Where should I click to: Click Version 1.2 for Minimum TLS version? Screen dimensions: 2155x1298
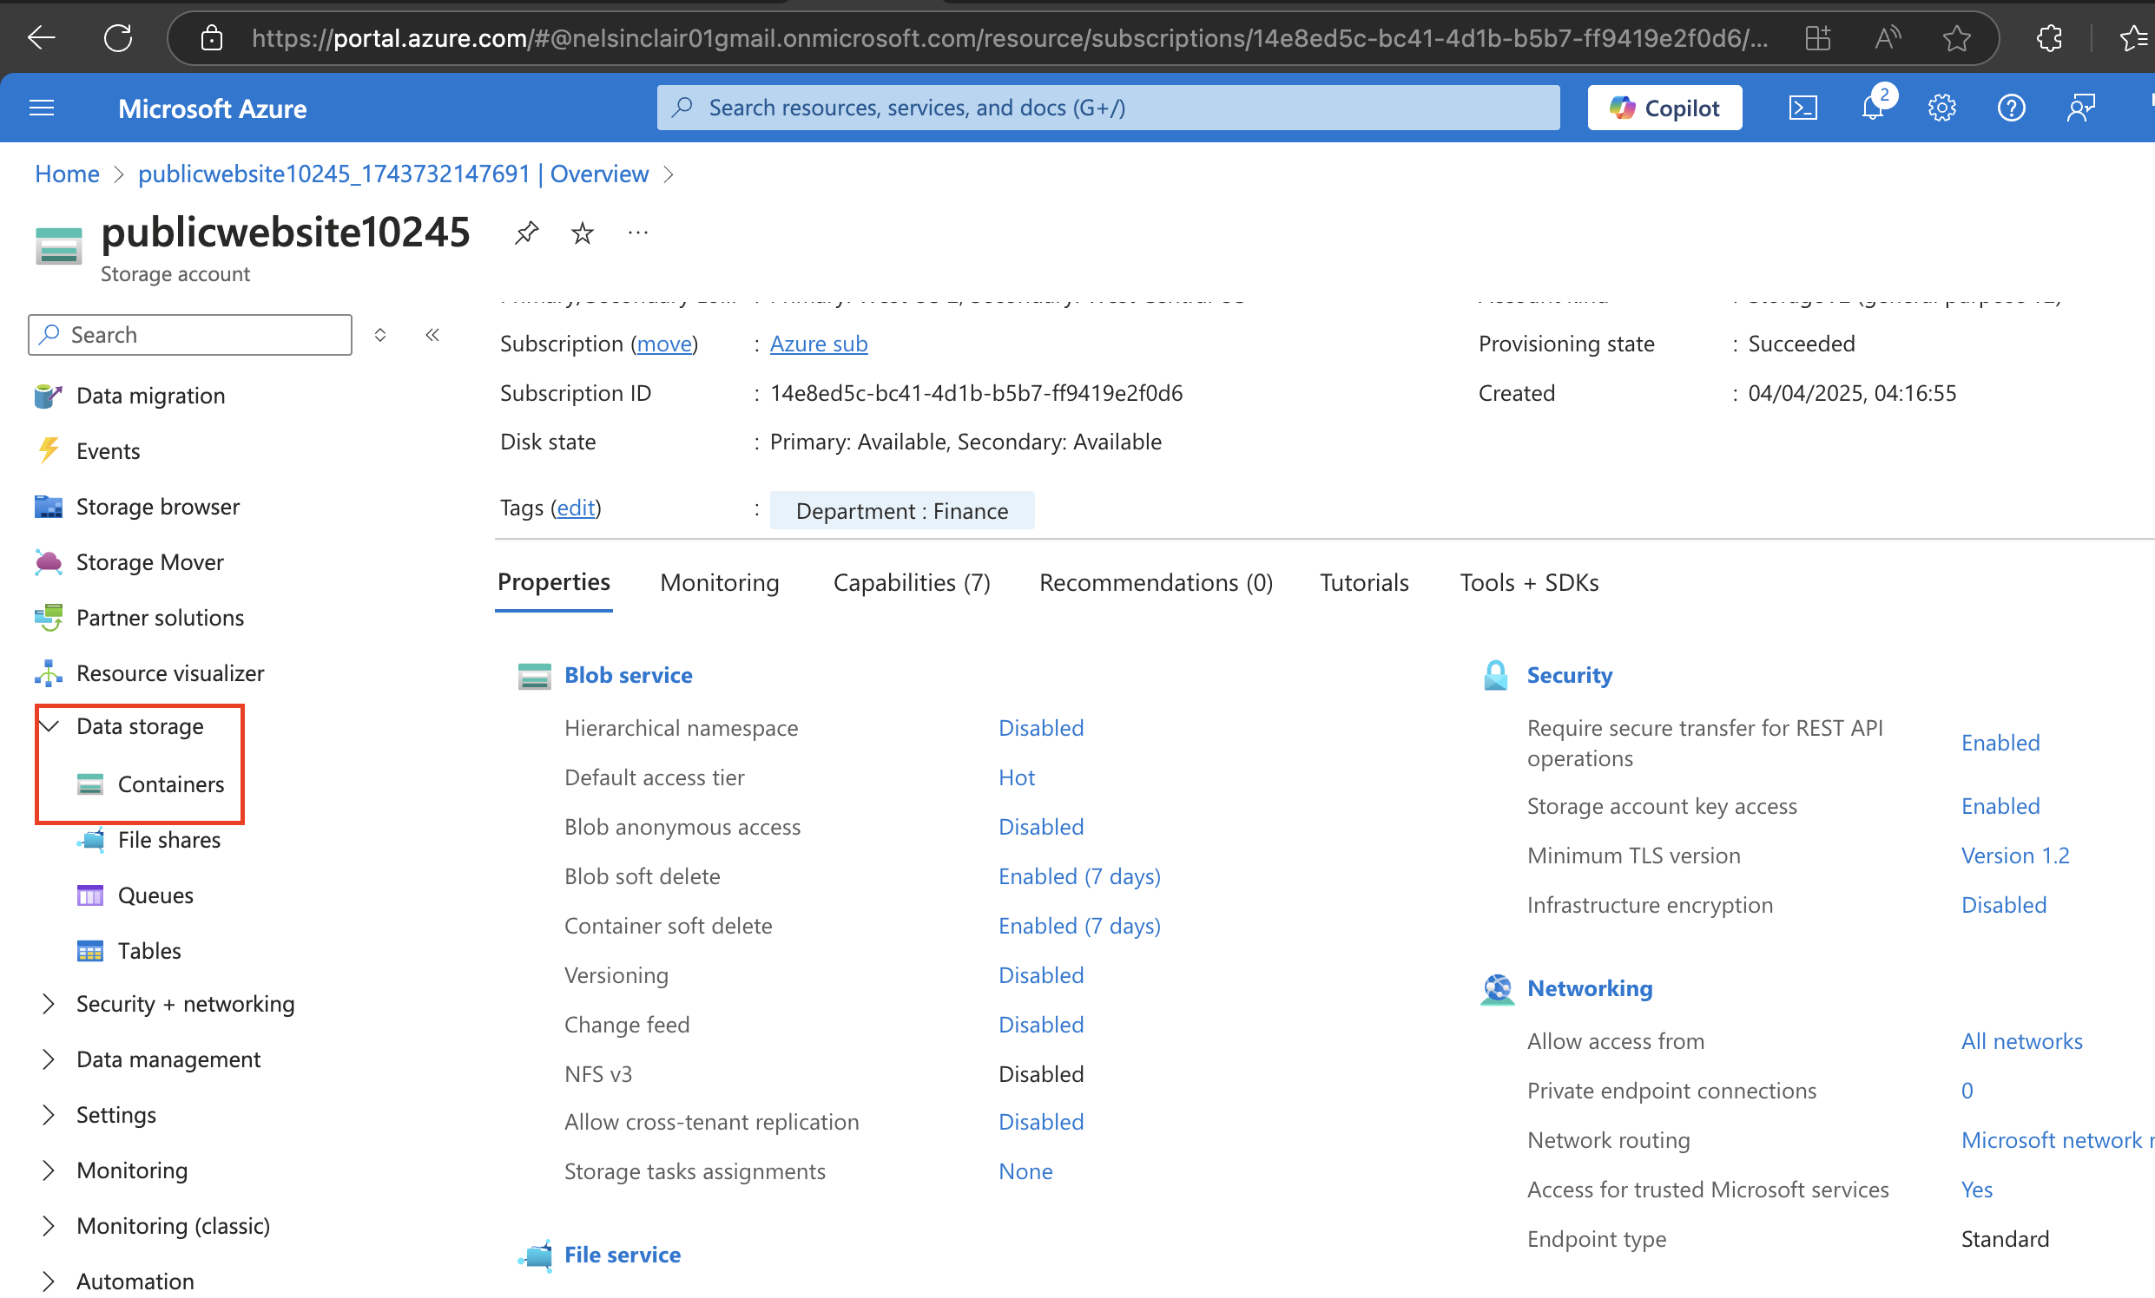(x=2014, y=855)
